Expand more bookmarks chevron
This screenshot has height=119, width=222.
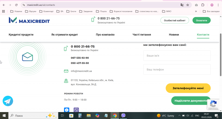196,11
